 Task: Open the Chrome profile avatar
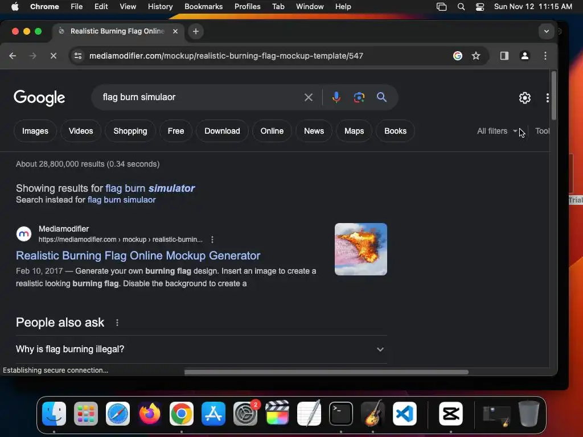tap(524, 56)
